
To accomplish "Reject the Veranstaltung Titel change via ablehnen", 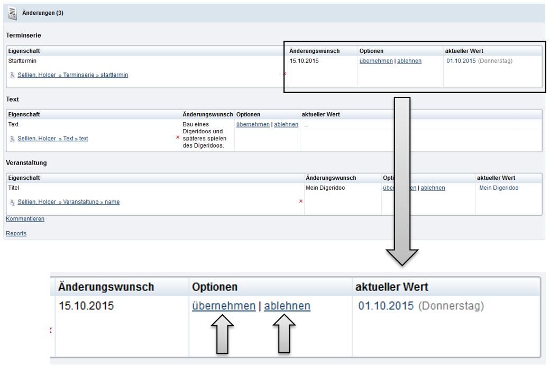I will (433, 188).
